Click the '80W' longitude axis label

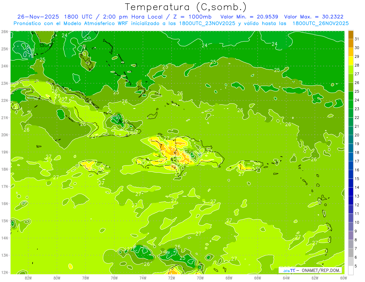(57, 278)
